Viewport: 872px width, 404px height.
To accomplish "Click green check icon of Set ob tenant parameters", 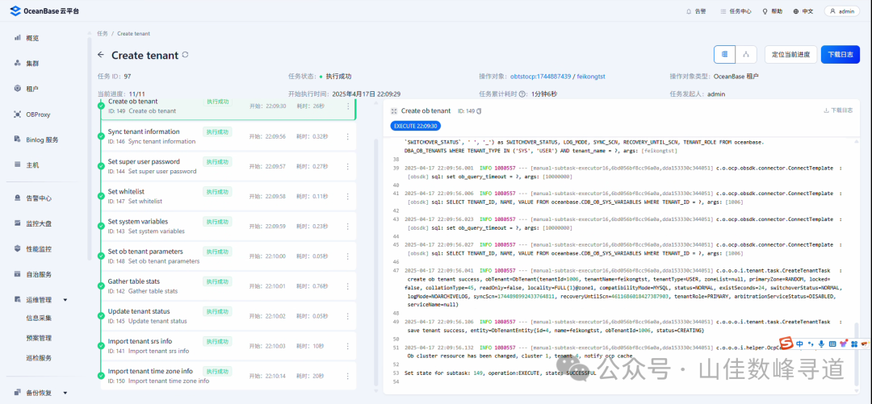I will pos(101,256).
